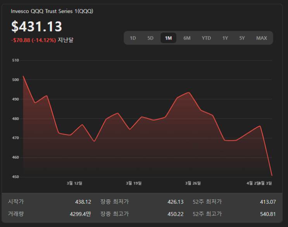Click the 450.22 day high value

point(176,214)
